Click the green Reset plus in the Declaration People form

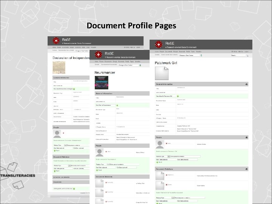55,151
